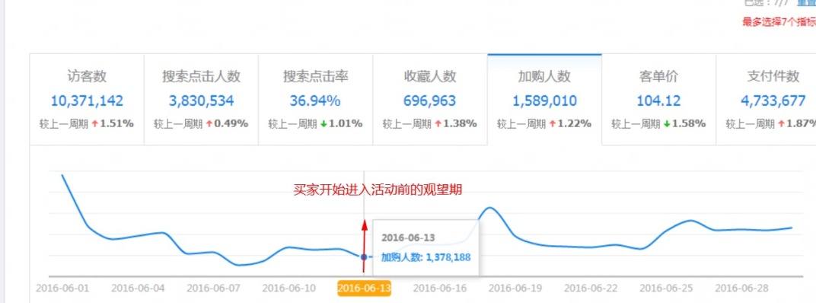
Task: Click the 2016-06-19 axis date label
Action: pos(515,288)
